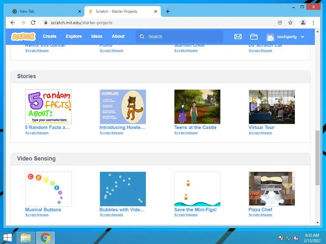Click the padlock site info icon
Image resolution: width=326 pixels, height=244 pixels.
point(46,23)
